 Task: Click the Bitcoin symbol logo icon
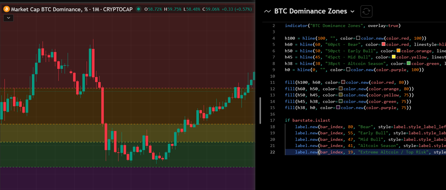click(6, 9)
